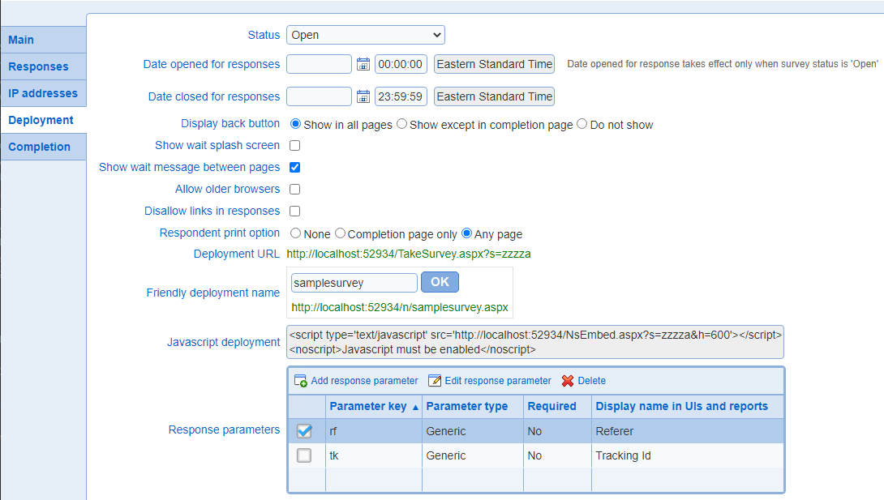The width and height of the screenshot is (884, 500).
Task: Click the friendly deployment name textbox
Action: pos(354,283)
